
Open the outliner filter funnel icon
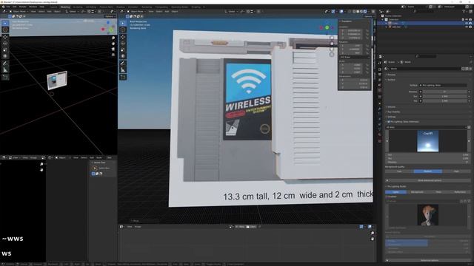click(x=464, y=12)
